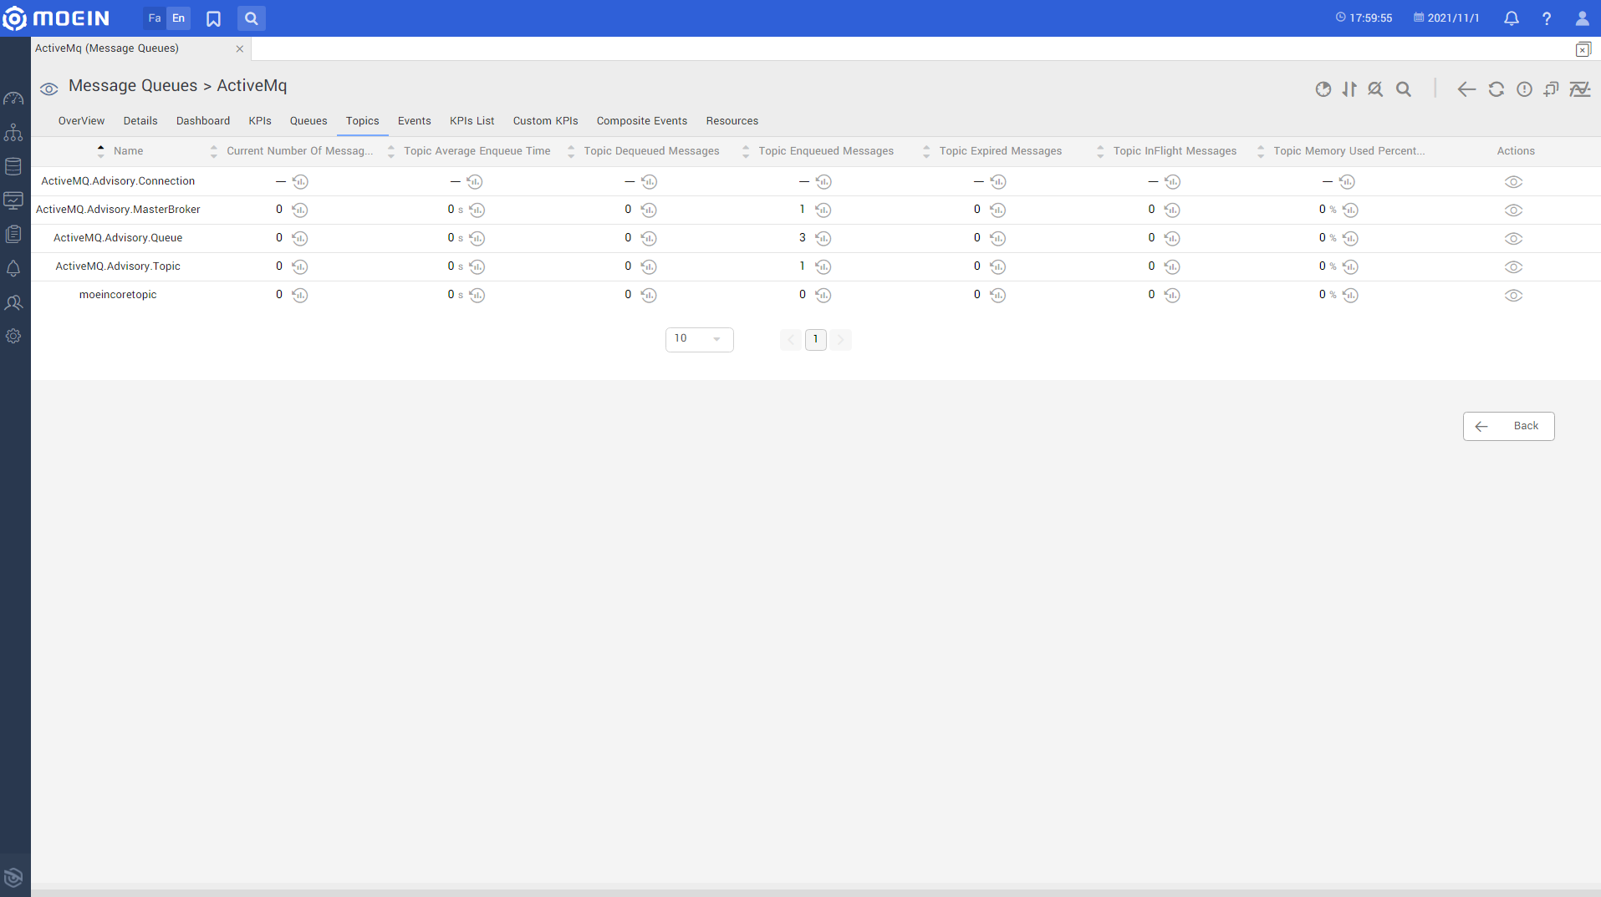Image resolution: width=1601 pixels, height=897 pixels.
Task: Click the Back button
Action: point(1508,426)
